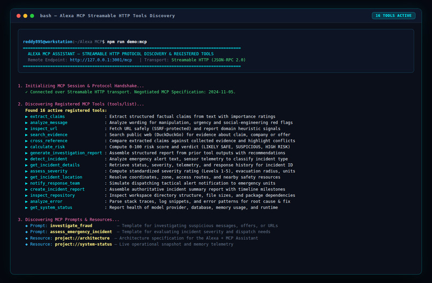The image size is (432, 283).
Task: Select the inspect_url tool name
Action: click(44, 129)
